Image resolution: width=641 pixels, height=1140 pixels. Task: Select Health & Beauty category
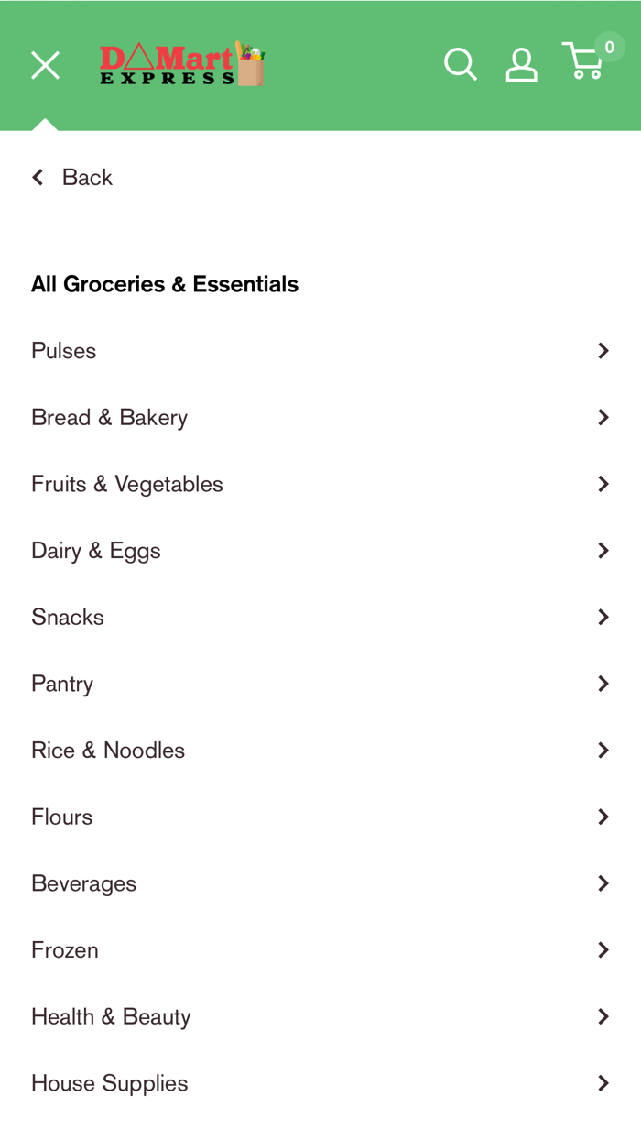click(111, 1016)
